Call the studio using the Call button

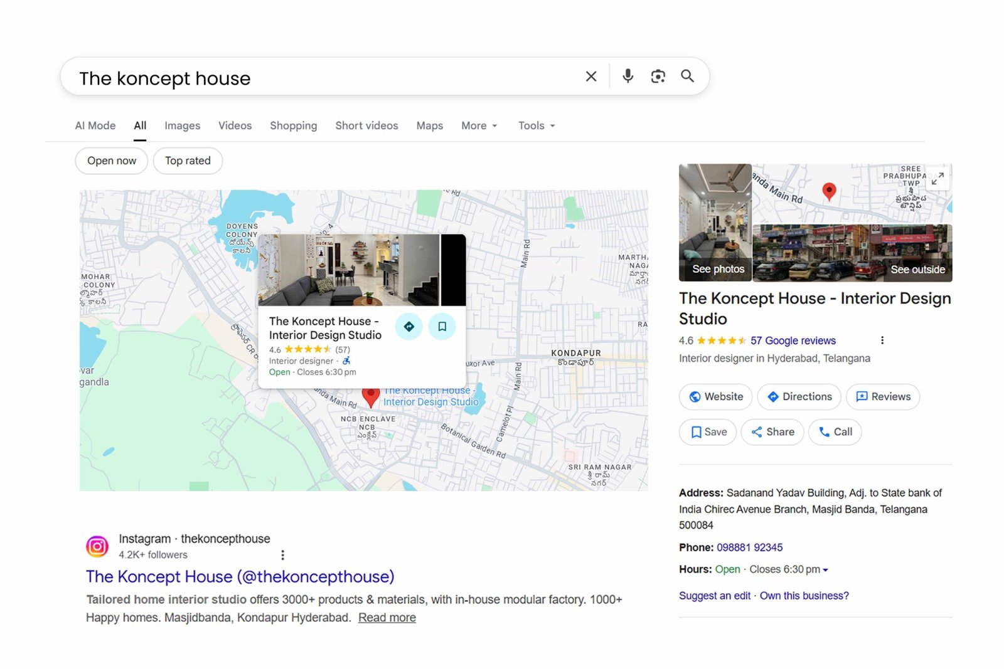[835, 432]
